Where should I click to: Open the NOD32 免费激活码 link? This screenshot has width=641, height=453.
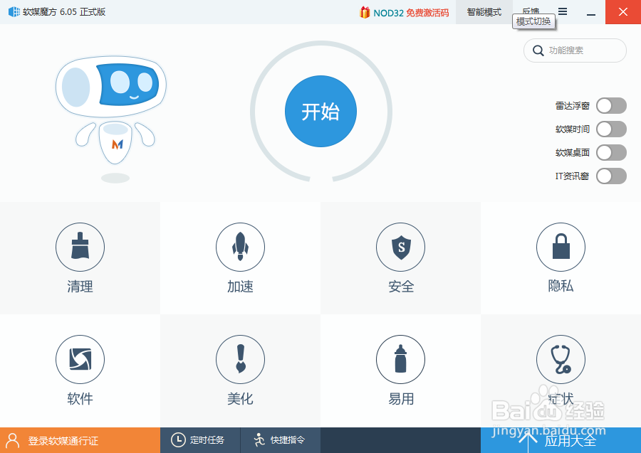[404, 12]
